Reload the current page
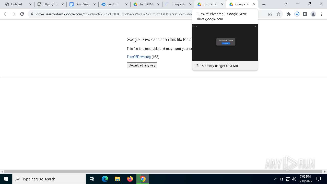This screenshot has width=327, height=184. (22, 14)
